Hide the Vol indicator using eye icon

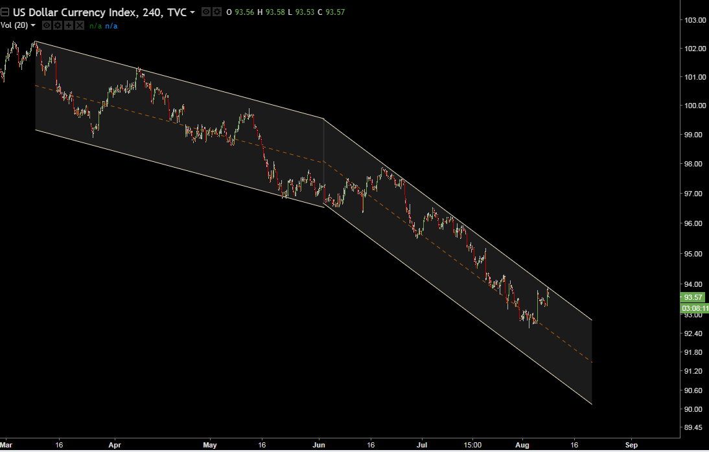tap(47, 25)
